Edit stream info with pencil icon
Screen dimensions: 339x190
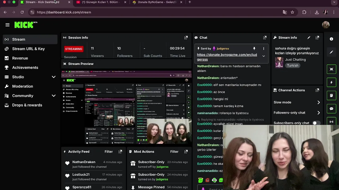pyautogui.click(x=309, y=38)
